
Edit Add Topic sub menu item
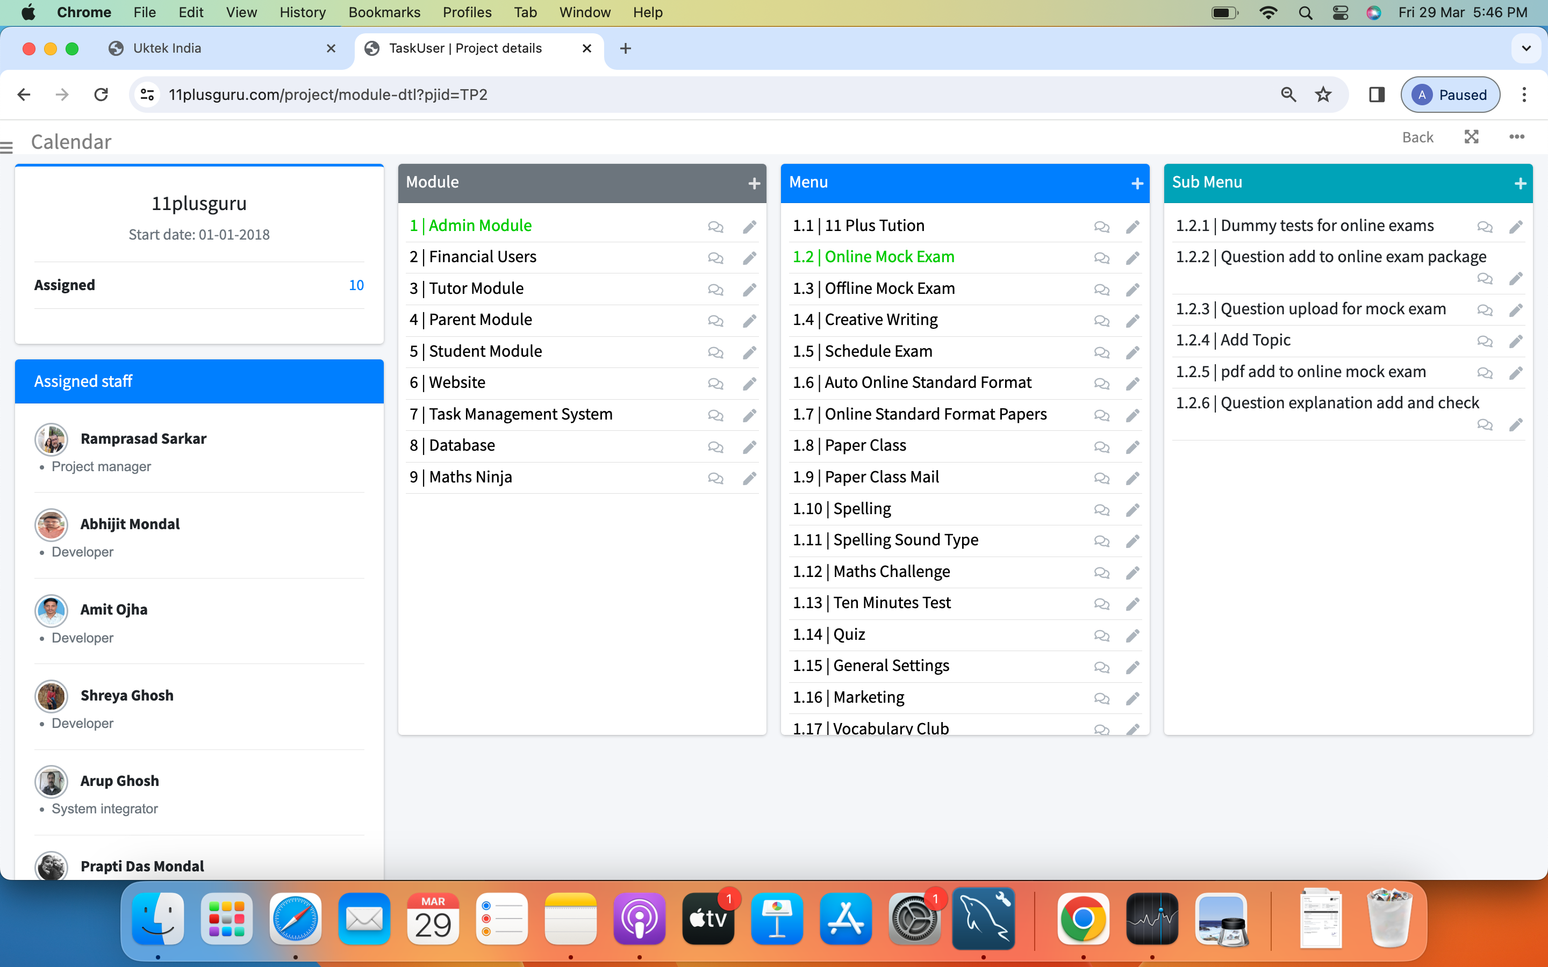tap(1515, 342)
